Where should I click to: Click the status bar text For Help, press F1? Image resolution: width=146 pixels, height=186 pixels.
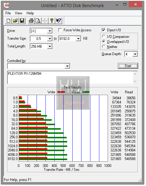tap(18, 180)
